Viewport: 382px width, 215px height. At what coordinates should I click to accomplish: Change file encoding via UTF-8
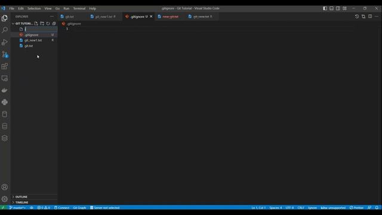click(289, 208)
